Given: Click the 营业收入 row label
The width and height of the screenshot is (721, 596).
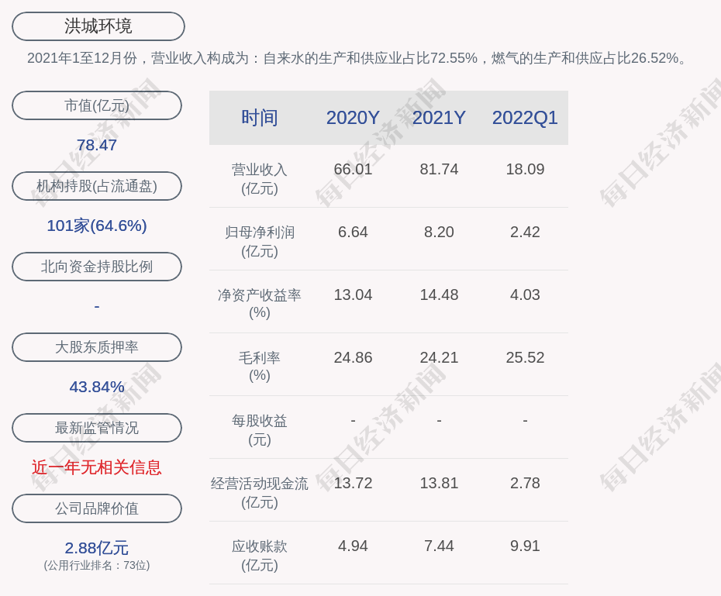Looking at the screenshot, I should coord(260,179).
